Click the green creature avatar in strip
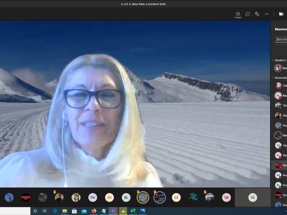 193,198
